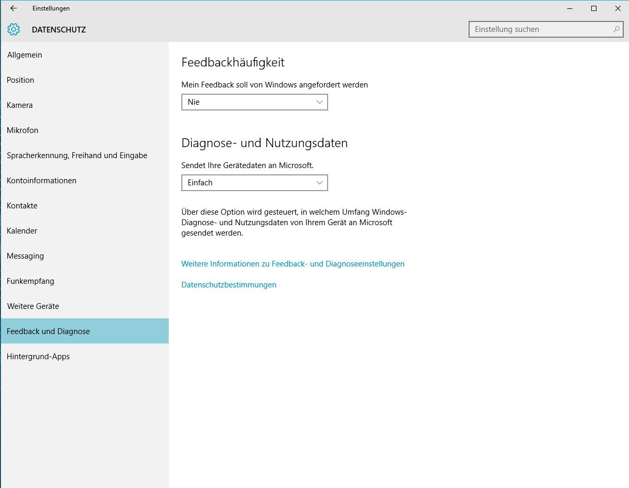Open Kontakte privacy settings

[x=84, y=206]
